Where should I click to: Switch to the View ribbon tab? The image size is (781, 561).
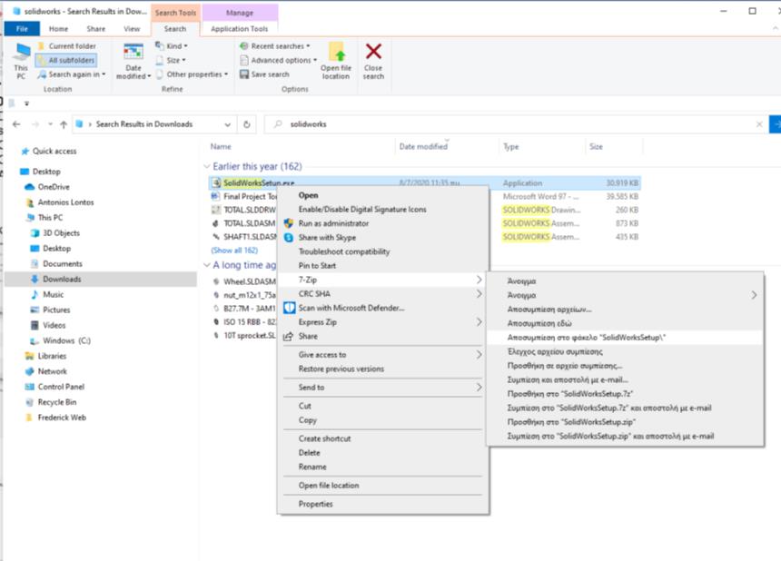(132, 29)
